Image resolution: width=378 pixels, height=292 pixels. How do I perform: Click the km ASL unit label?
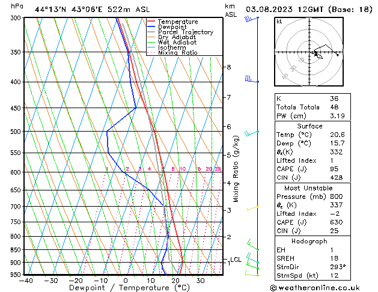[231, 10]
